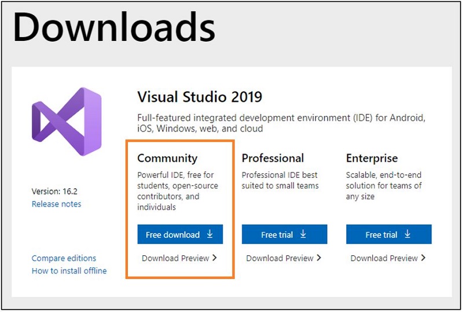Open the Release notes link

[x=56, y=204]
